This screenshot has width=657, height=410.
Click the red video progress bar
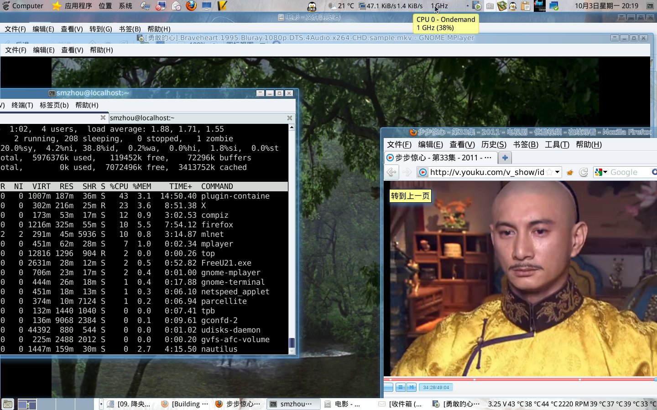pos(520,379)
